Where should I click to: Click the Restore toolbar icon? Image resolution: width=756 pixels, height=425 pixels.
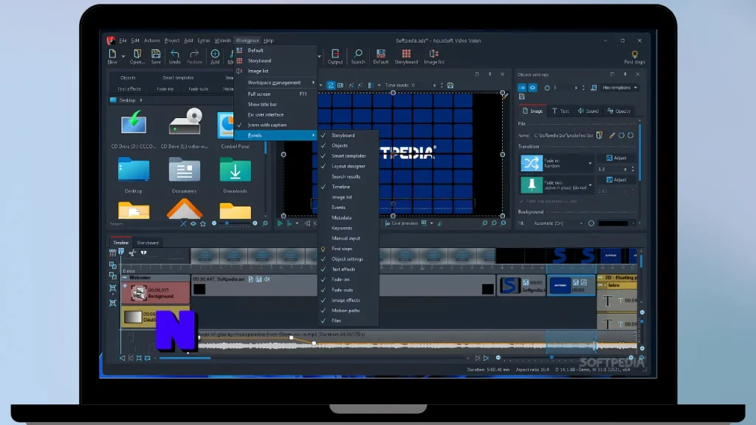pos(194,54)
